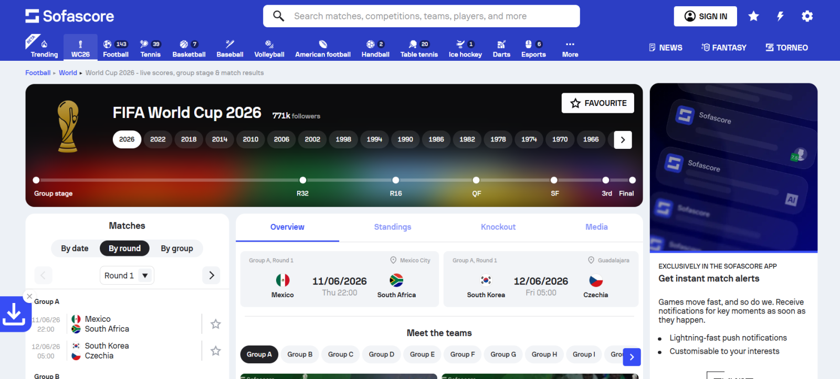
Task: Open Basketball sport category
Action: (x=189, y=48)
